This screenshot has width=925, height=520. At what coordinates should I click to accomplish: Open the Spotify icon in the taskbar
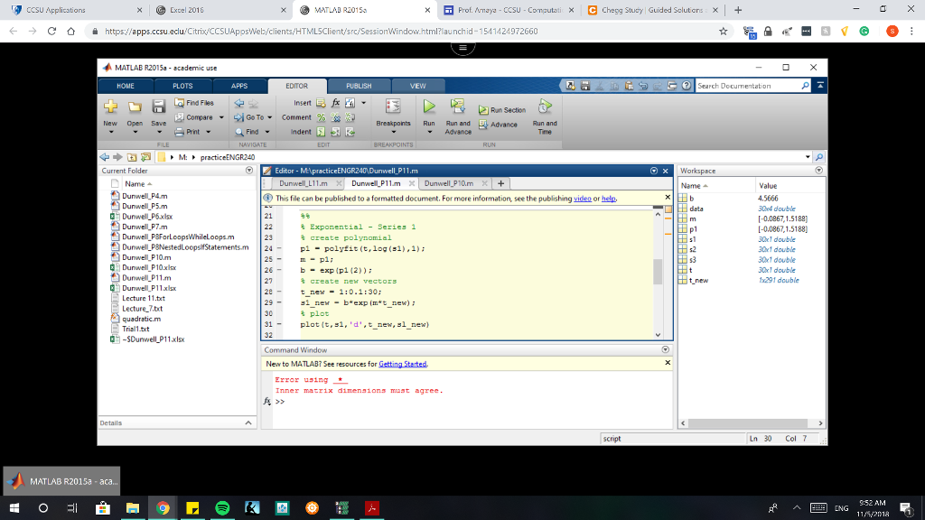(221, 509)
